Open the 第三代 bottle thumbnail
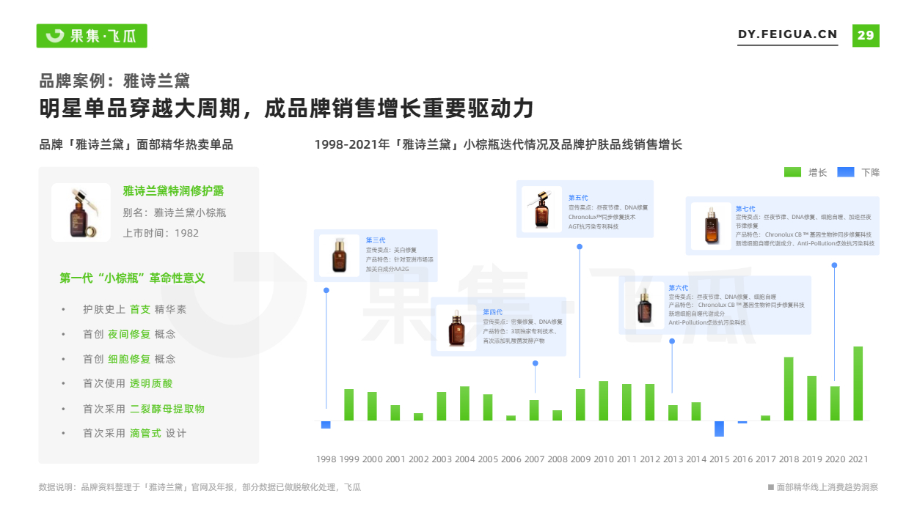The width and height of the screenshot is (917, 515). click(339, 255)
